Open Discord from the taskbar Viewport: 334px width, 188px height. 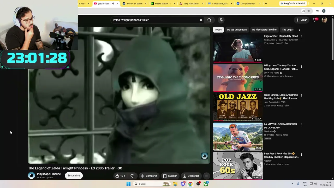(x=183, y=184)
